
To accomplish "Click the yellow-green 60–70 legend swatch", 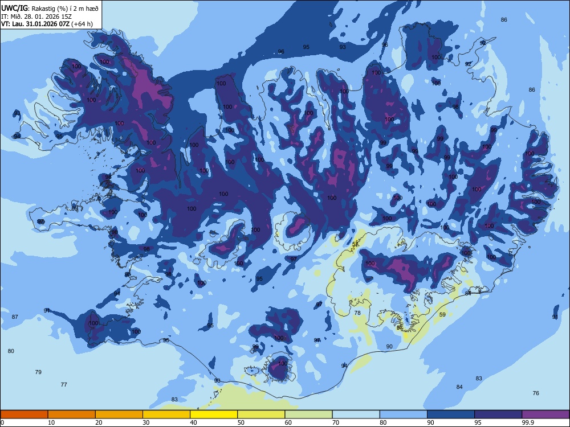I will click(308, 414).
